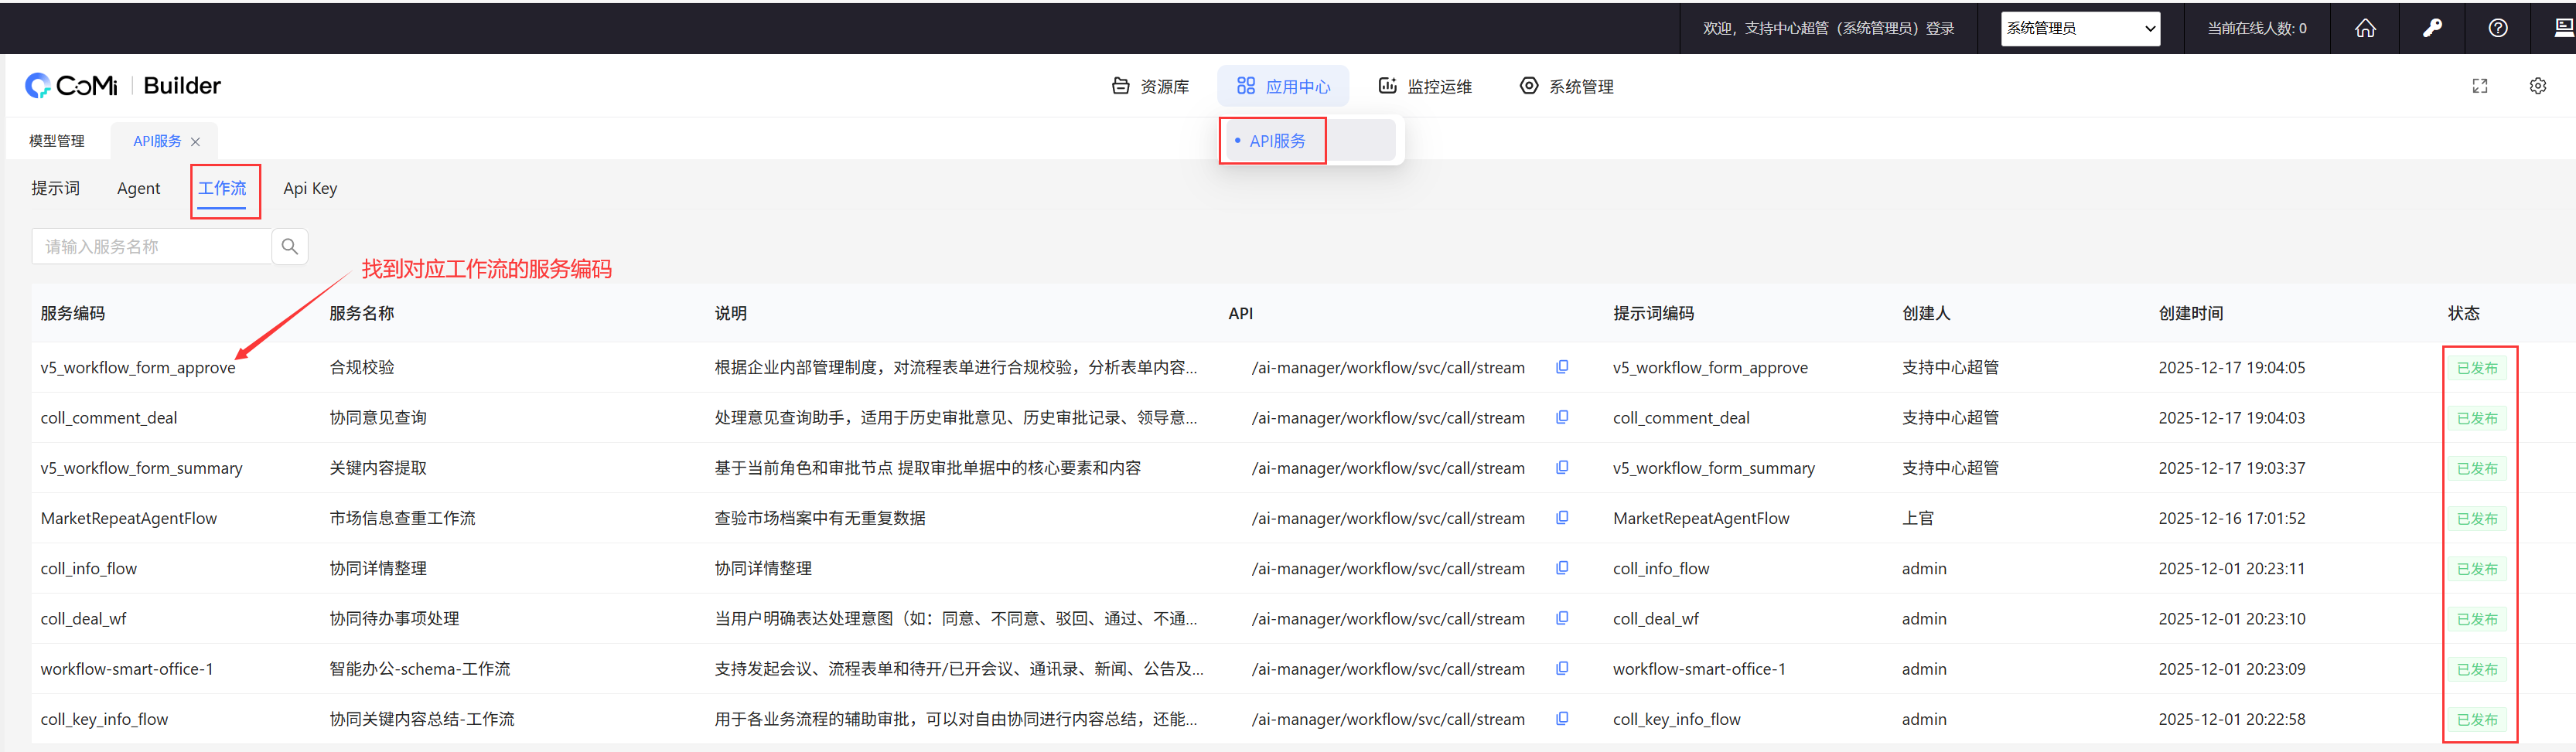Open help via question mark icon
This screenshot has width=2576, height=752.
click(2497, 28)
